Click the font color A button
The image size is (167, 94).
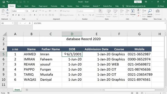pyautogui.click(x=35, y=15)
